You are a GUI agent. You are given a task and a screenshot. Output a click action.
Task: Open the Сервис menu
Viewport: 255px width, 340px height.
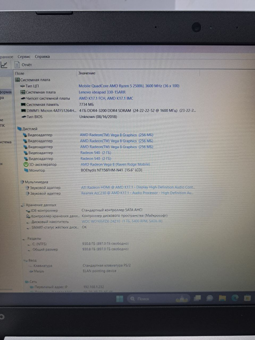coord(24,56)
